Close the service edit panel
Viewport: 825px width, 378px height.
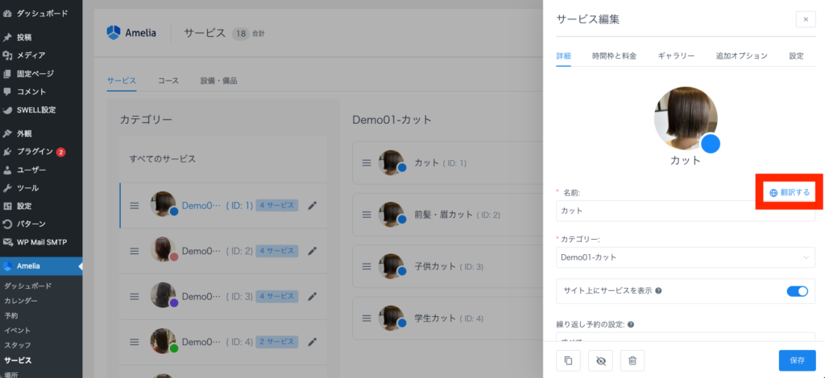[805, 19]
